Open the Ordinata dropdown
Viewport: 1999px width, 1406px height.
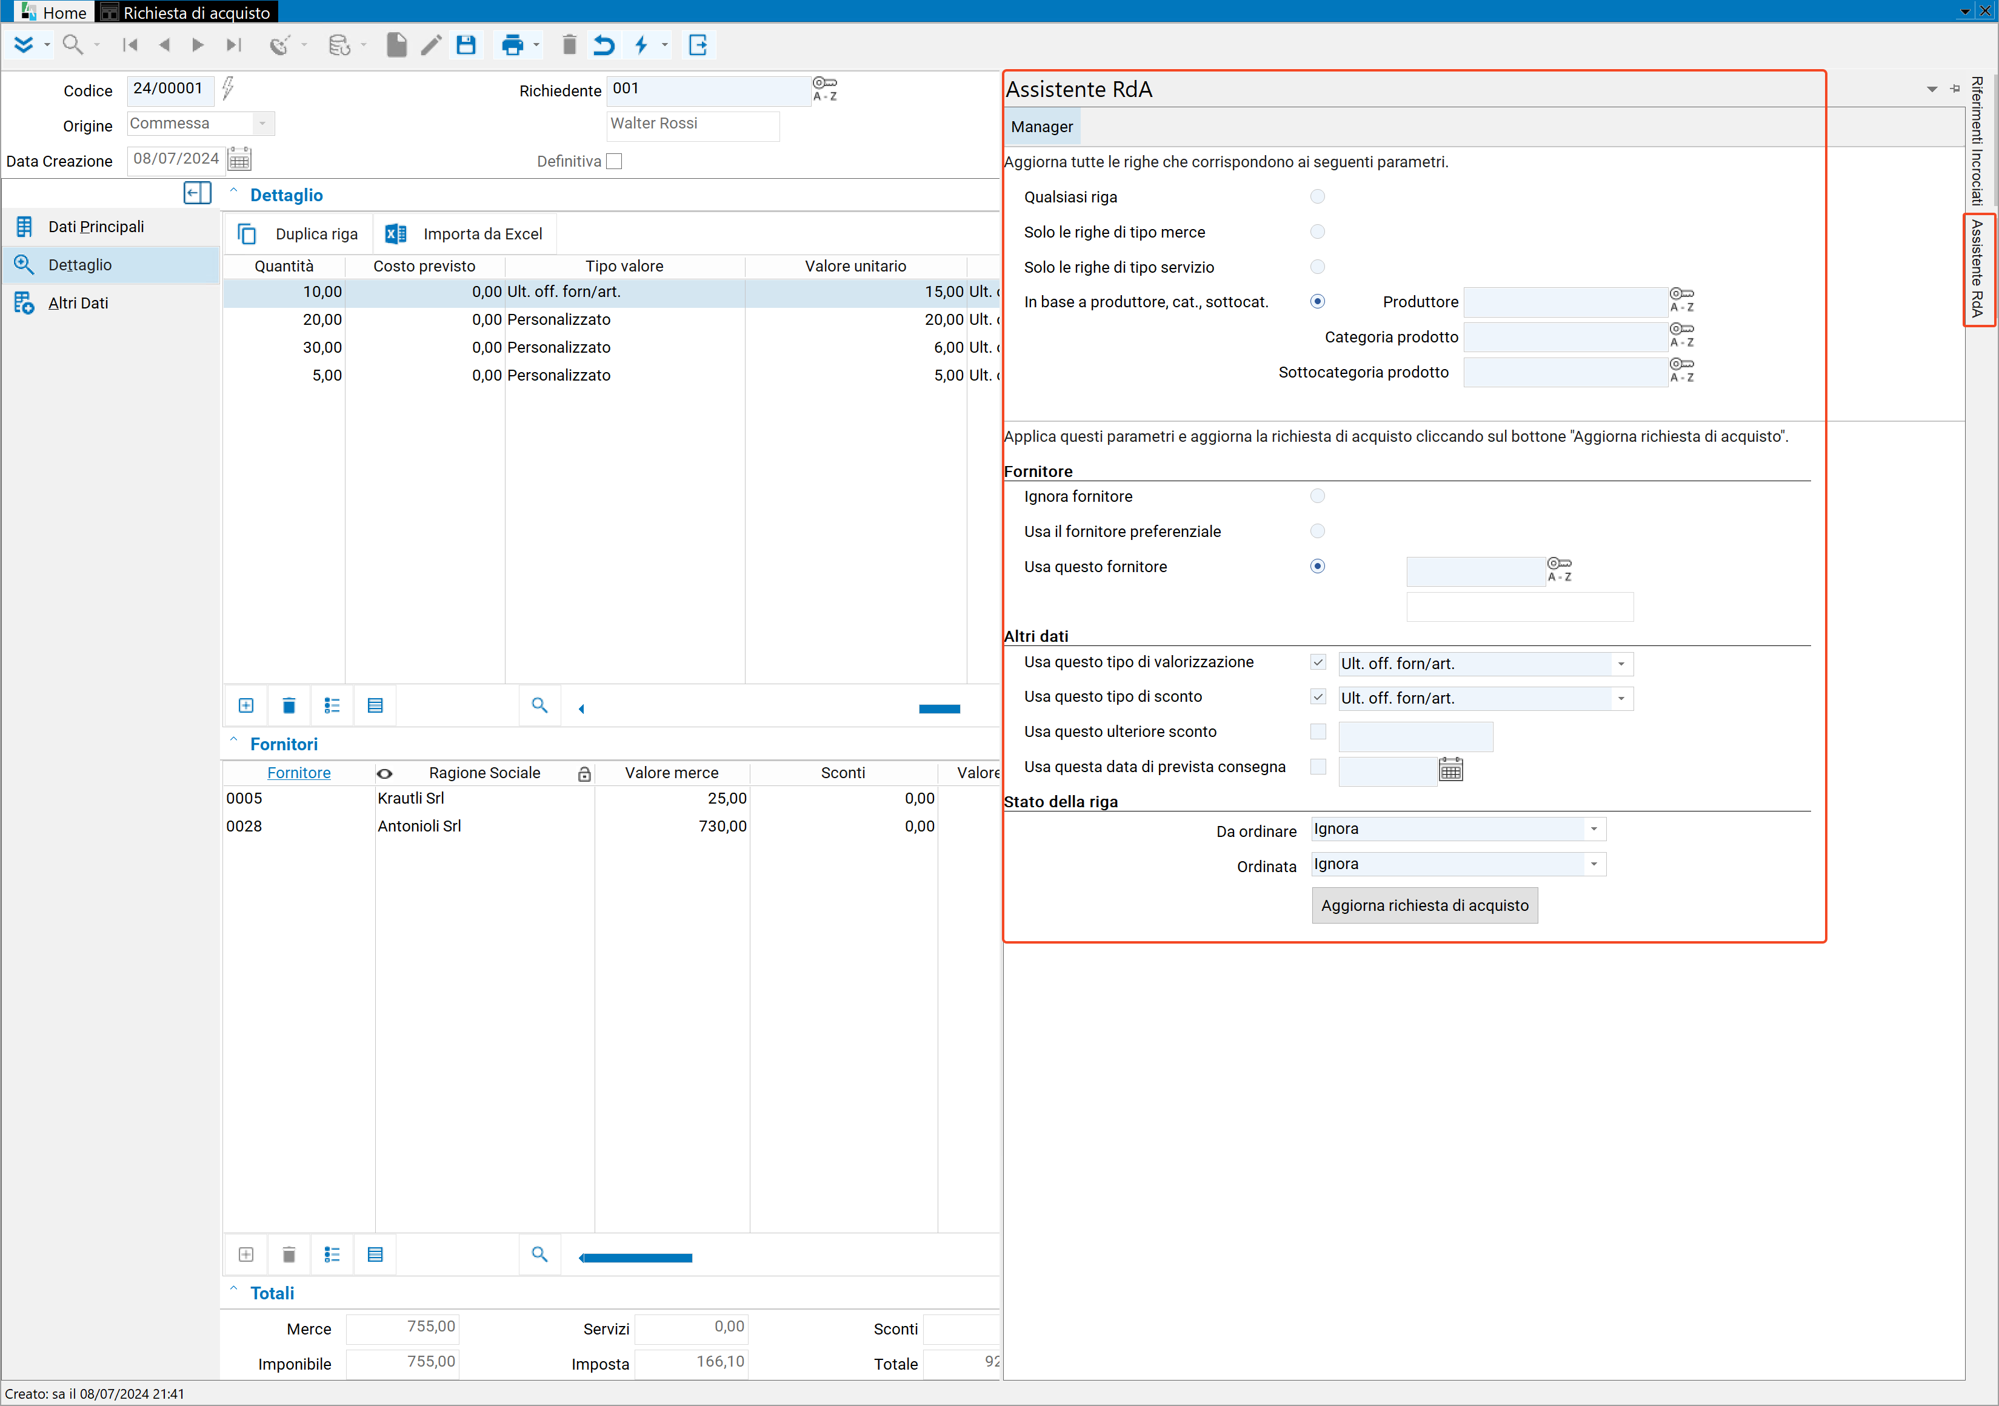point(1594,864)
